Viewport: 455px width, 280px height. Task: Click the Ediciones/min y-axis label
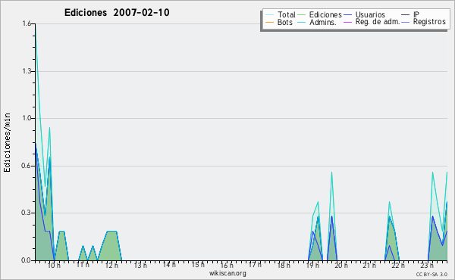[x=7, y=142]
